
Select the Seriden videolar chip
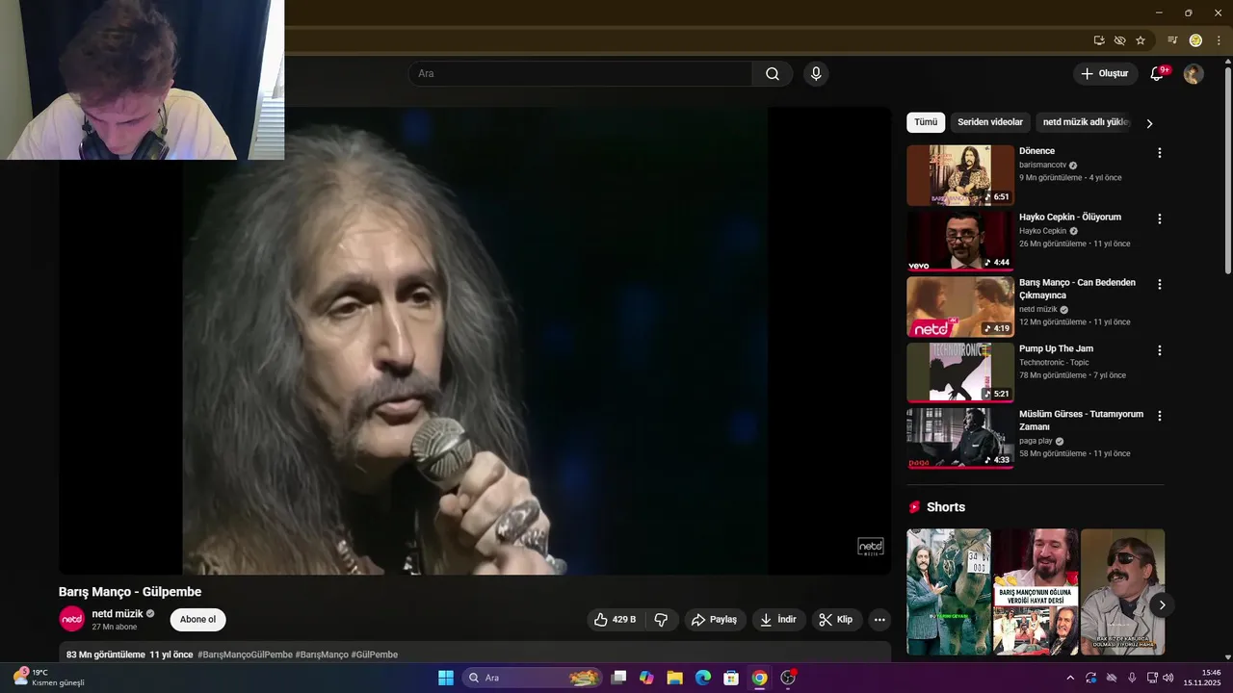click(990, 122)
